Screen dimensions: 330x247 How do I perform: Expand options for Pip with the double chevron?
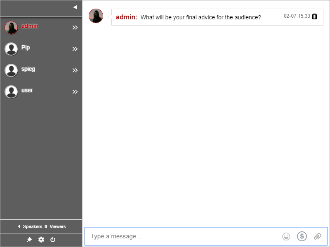click(75, 49)
